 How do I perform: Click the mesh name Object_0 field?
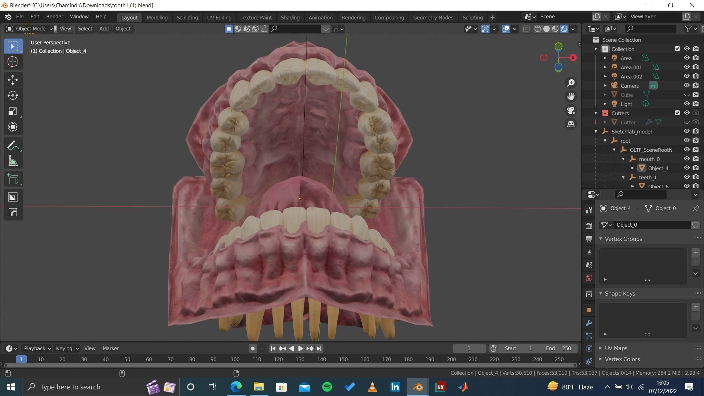[652, 225]
